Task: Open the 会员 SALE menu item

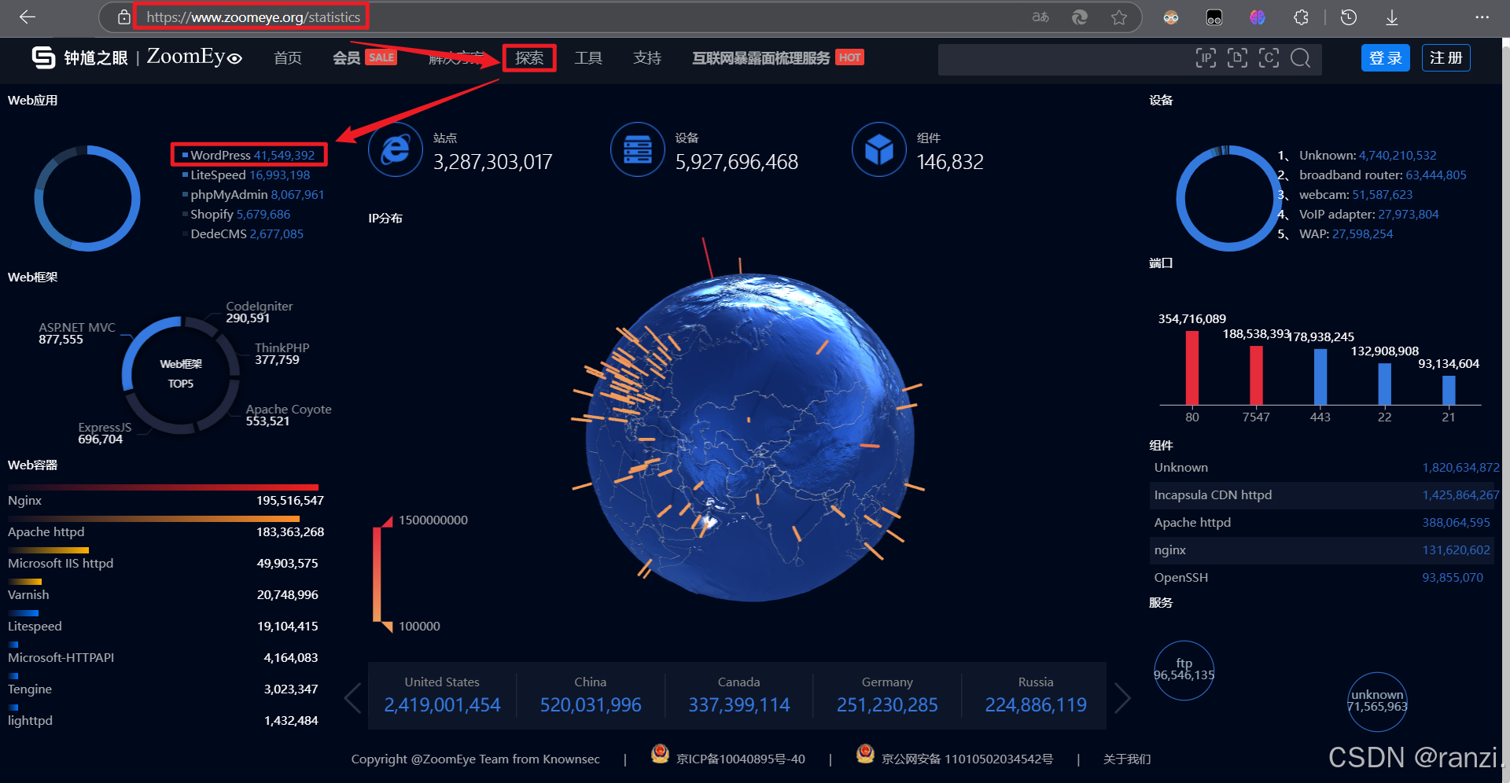Action: [364, 58]
